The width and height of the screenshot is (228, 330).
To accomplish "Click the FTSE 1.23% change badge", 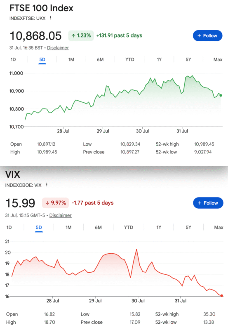I will pos(81,35).
